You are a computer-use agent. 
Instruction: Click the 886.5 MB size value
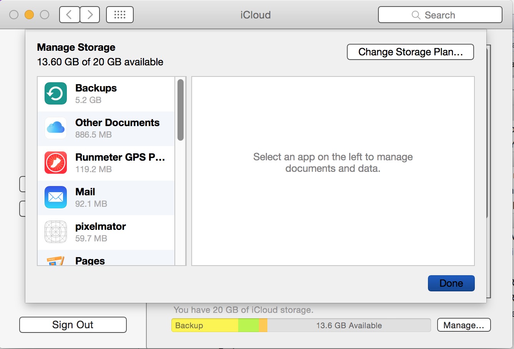click(93, 135)
